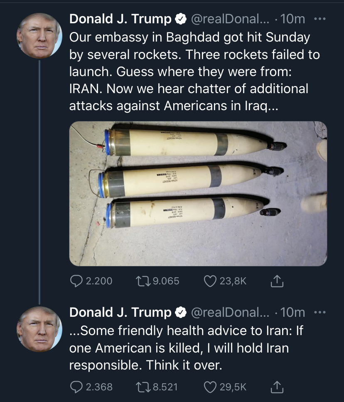Open first tweet's 10m timestamp
This screenshot has height=402, width=344.
pyautogui.click(x=293, y=19)
